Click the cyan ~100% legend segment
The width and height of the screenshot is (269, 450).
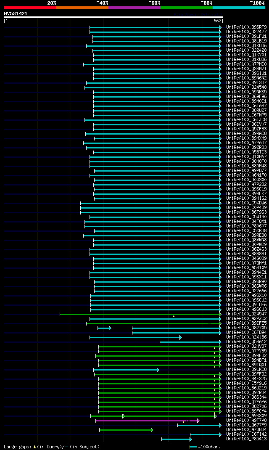[239, 8]
